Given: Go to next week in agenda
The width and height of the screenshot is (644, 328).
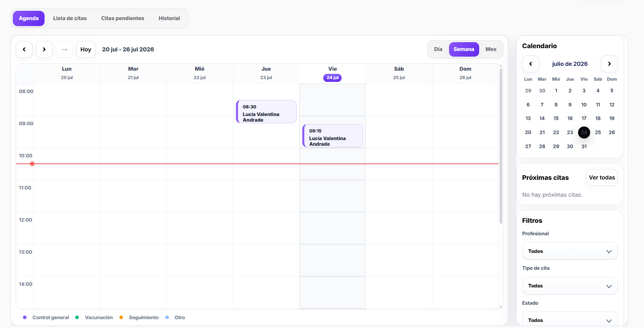Looking at the screenshot, I should pyautogui.click(x=44, y=49).
